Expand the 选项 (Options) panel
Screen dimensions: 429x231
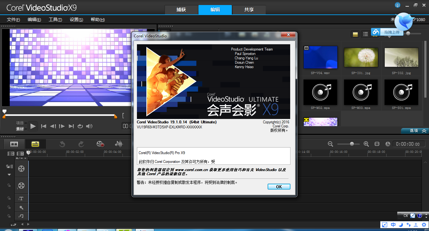pyautogui.click(x=415, y=131)
